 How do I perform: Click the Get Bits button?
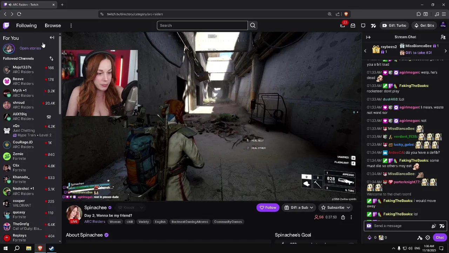point(424,25)
